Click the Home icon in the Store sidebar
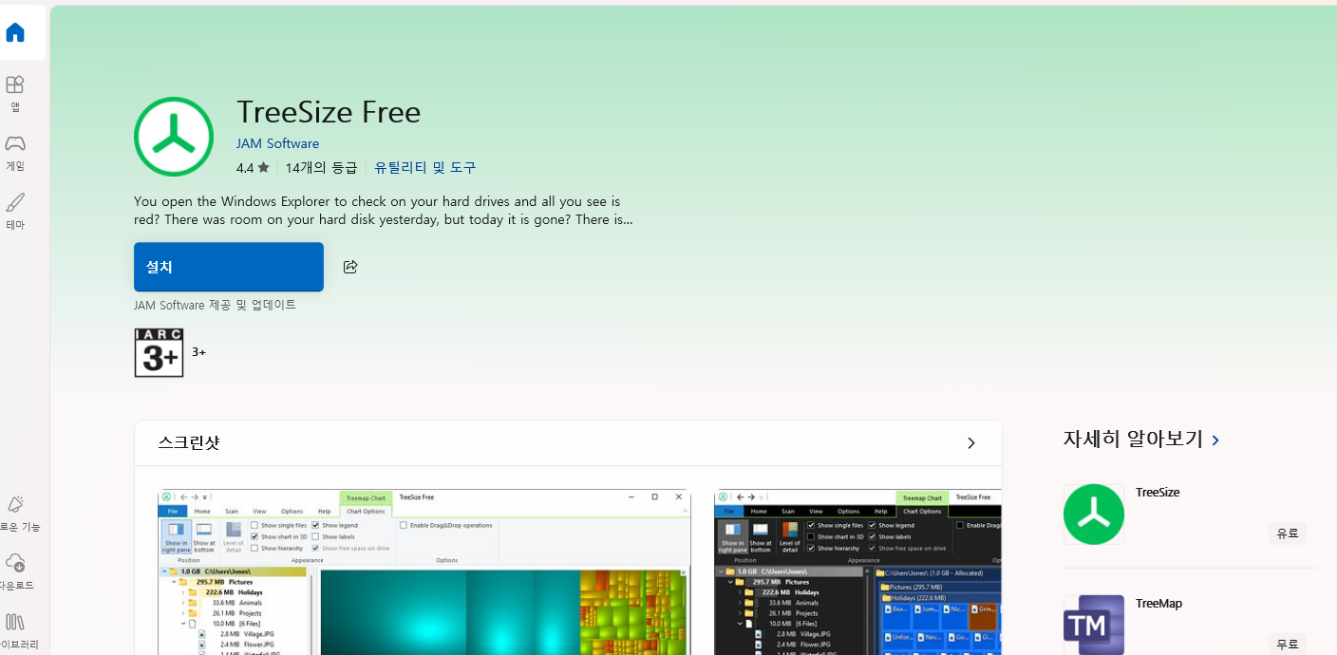 coord(14,31)
